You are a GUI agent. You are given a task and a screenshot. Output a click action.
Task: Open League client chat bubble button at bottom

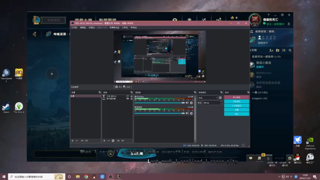click(251, 158)
